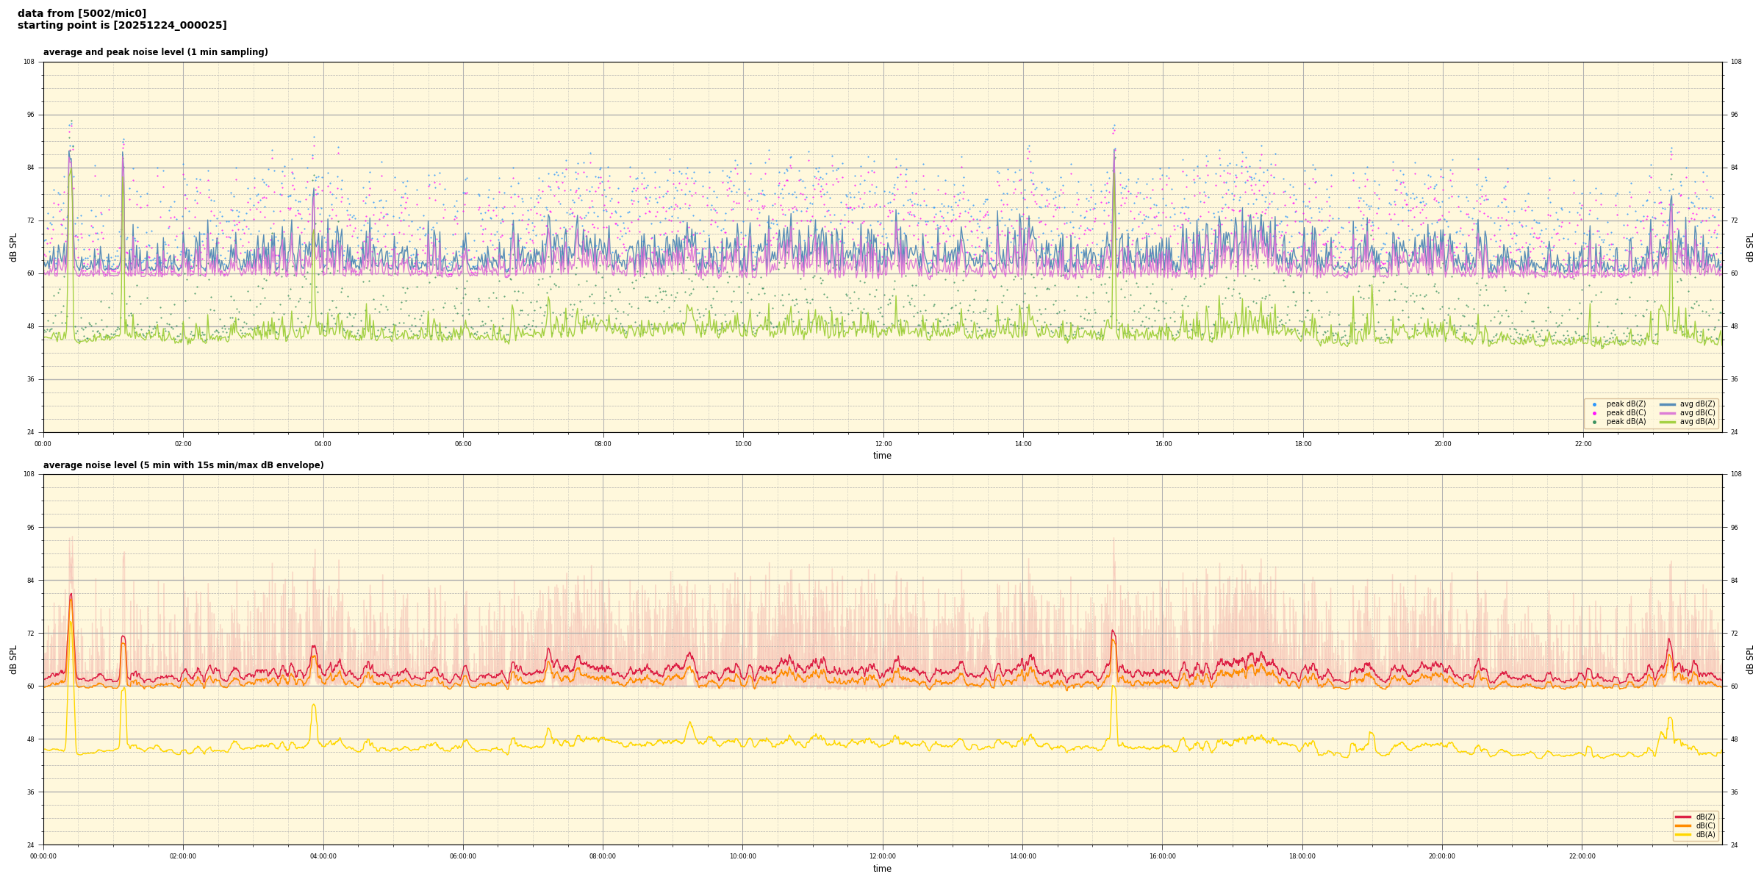Click the orange dB(C) swatch in lower legend
The height and width of the screenshot is (882, 1764).
[1682, 825]
